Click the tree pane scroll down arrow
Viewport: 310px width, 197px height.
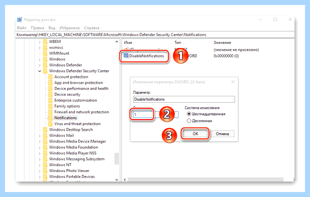coord(116,180)
